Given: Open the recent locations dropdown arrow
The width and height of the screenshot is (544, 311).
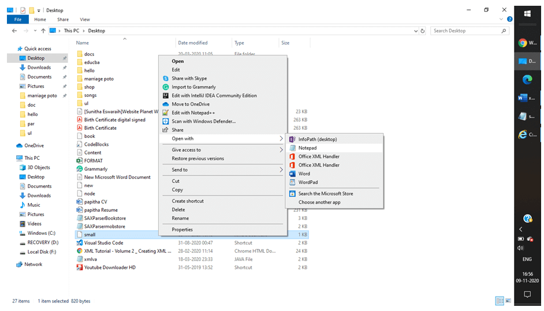Looking at the screenshot, I should (35, 31).
